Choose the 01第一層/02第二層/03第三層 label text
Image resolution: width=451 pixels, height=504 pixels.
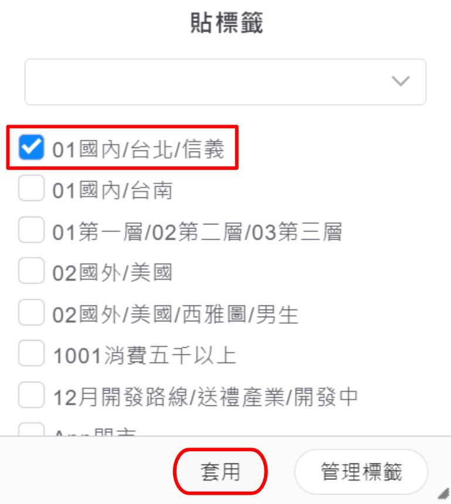[x=198, y=231]
